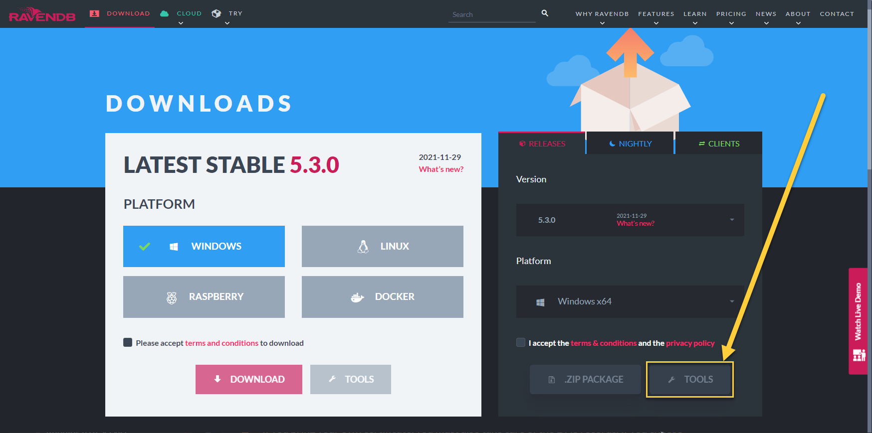872x433 pixels.
Task: Click the pink DOWNLOAD button
Action: pyautogui.click(x=249, y=379)
